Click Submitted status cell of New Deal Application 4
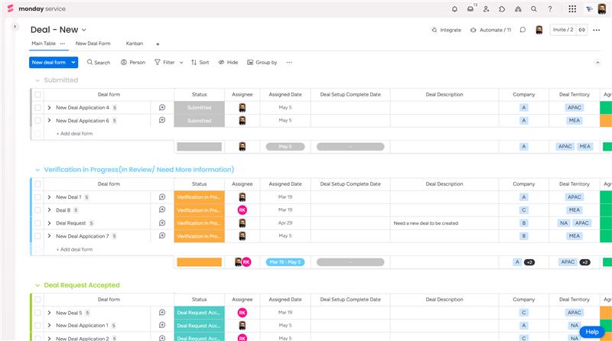This screenshot has height=341, width=612. 199,108
